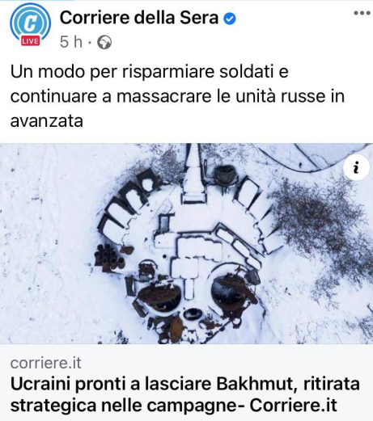Tap the info 'i' icon on image
The image size is (373, 421).
[356, 167]
